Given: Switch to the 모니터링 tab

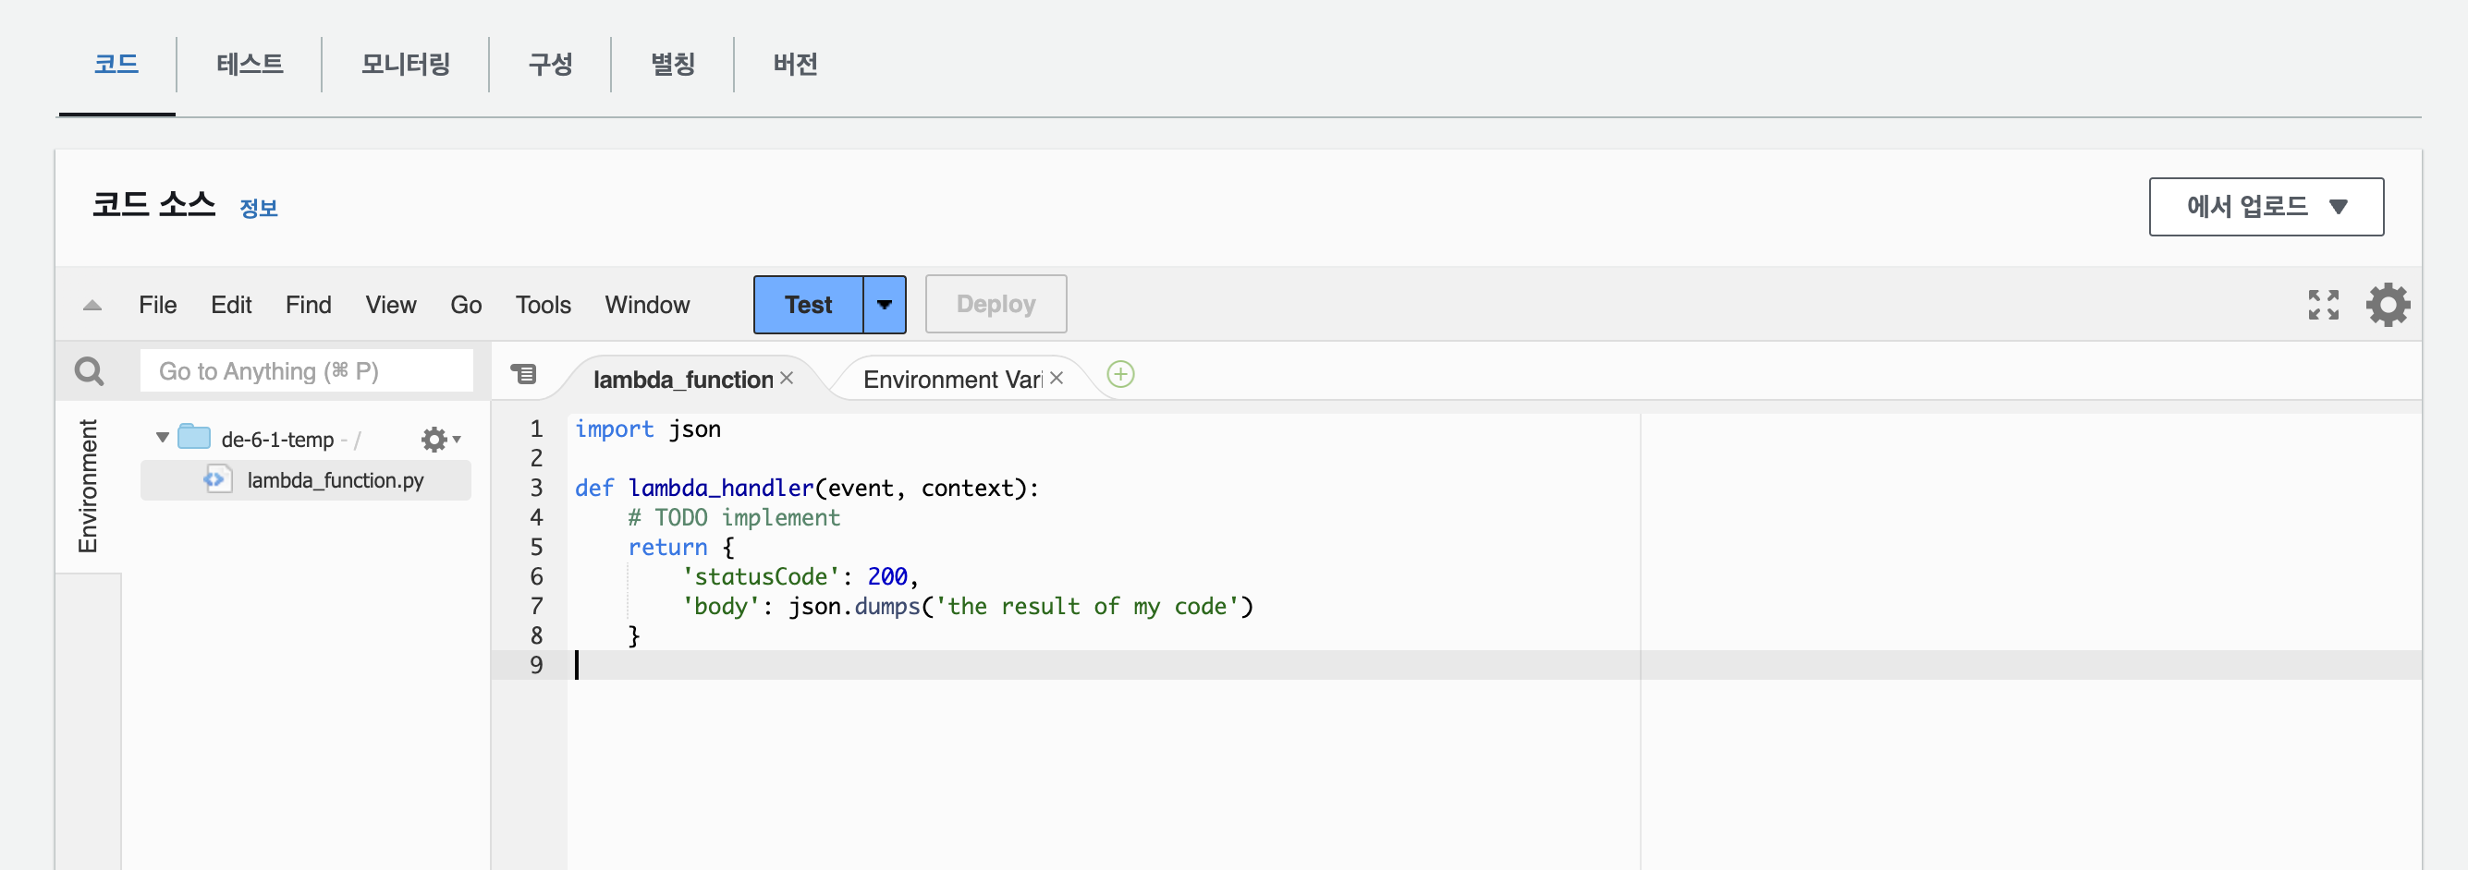Looking at the screenshot, I should (405, 64).
